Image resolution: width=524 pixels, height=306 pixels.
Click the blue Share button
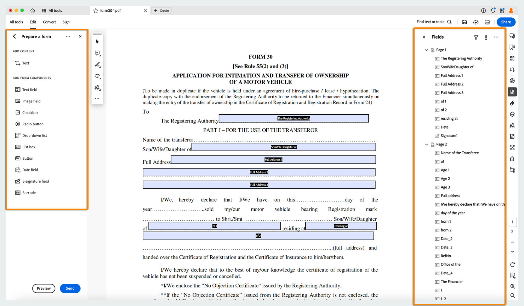506,22
